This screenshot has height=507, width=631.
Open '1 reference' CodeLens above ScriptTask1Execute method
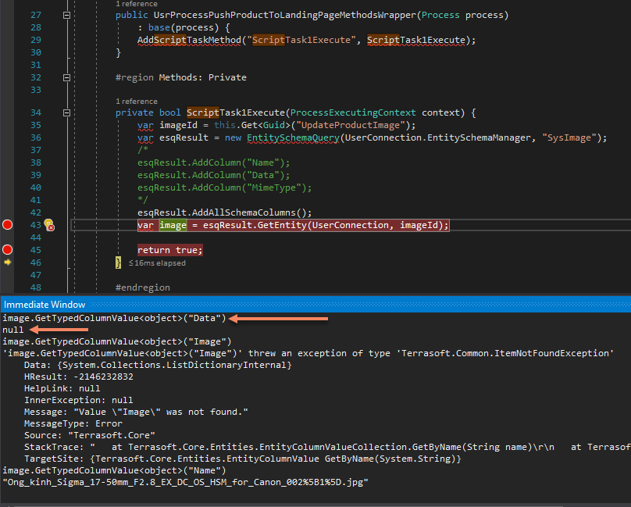tap(137, 102)
